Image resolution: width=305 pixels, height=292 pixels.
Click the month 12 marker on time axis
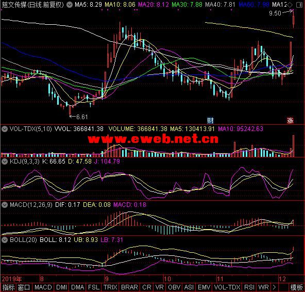pos(282,279)
